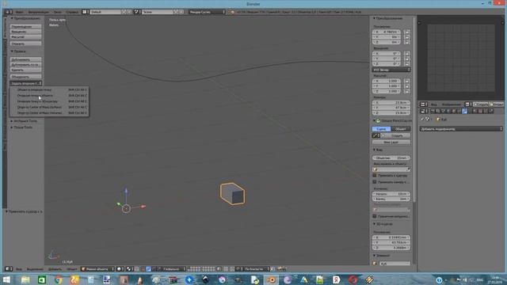Open 3D viewport editor type selector in bottom header

click(x=9, y=269)
